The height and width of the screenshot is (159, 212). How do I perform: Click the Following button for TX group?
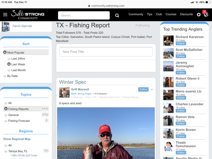[142, 25]
